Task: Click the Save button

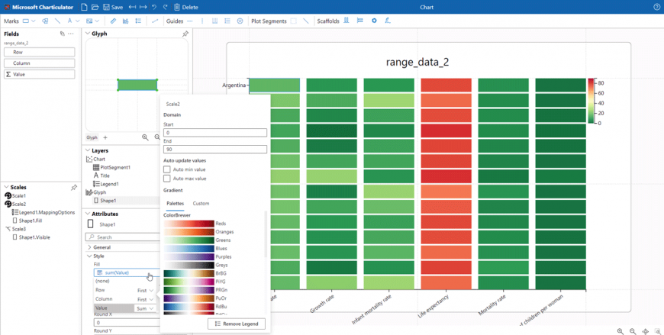Action: [113, 7]
